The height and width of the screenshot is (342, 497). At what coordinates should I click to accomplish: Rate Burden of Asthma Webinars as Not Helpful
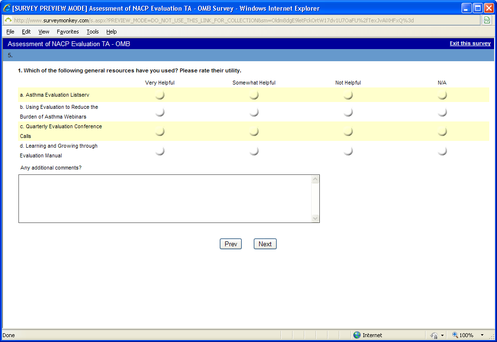point(348,112)
